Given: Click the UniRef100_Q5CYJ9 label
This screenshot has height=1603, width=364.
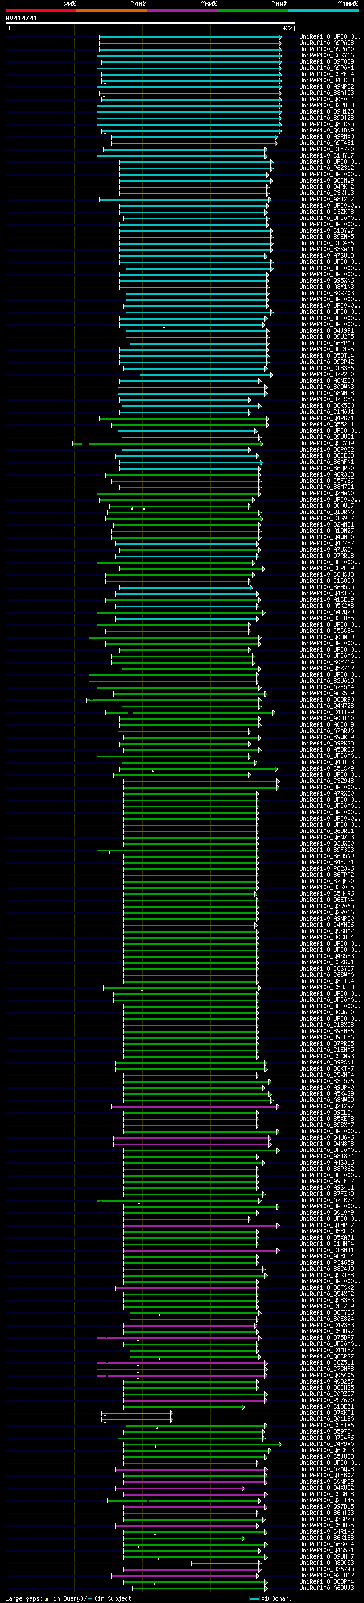Looking at the screenshot, I should (326, 444).
